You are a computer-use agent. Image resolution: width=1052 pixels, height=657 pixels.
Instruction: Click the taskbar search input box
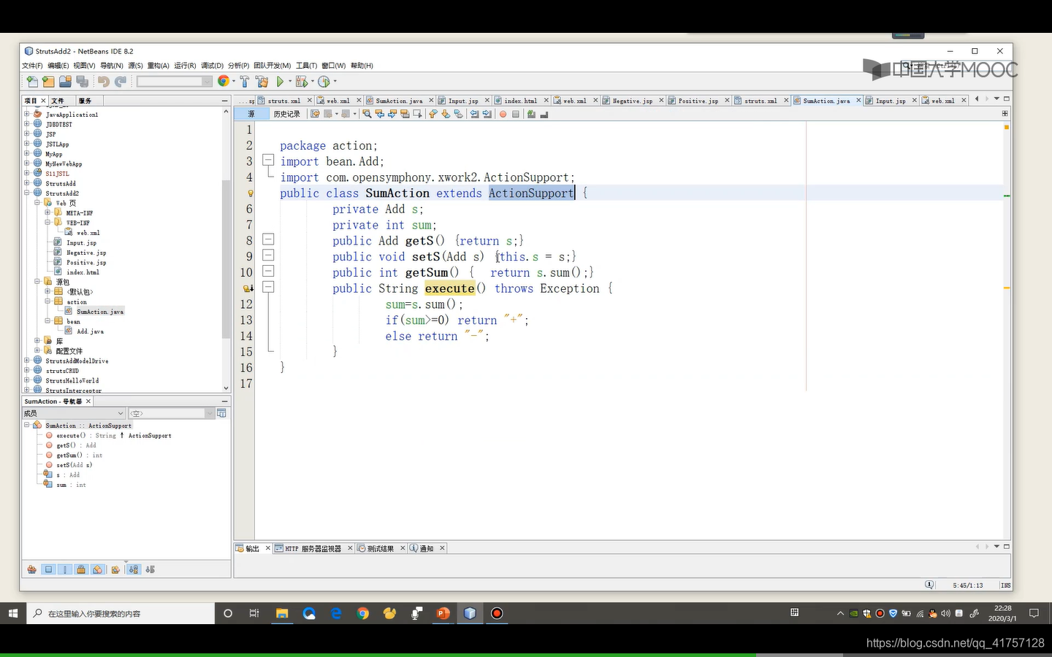click(120, 613)
